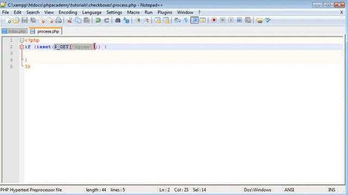The width and height of the screenshot is (348, 195).
Task: Click the User Defined Language icon
Action: [203, 21]
